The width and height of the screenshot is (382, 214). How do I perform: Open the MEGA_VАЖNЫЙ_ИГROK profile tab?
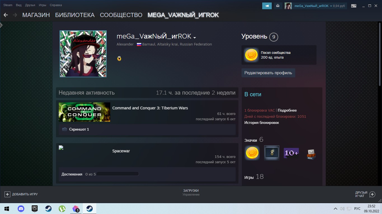183,15
